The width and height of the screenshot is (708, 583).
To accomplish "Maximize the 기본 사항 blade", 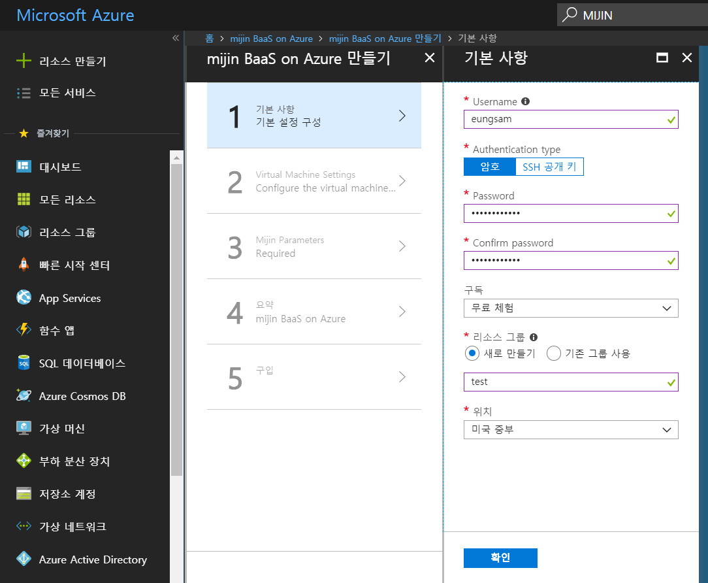I will [662, 58].
